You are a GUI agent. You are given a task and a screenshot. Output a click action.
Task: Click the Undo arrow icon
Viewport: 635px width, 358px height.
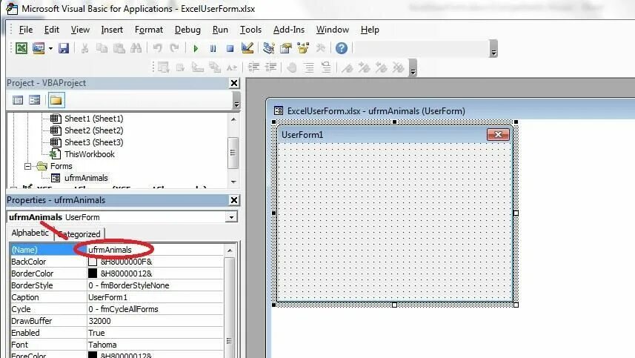[x=158, y=48]
